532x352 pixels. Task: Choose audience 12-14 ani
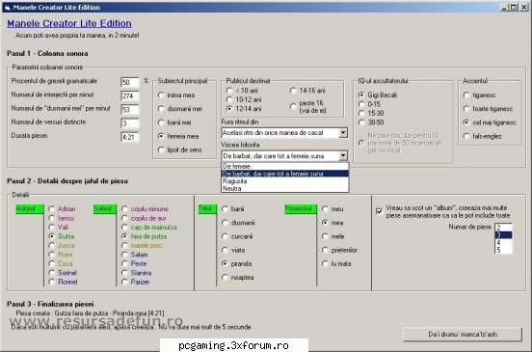point(229,109)
